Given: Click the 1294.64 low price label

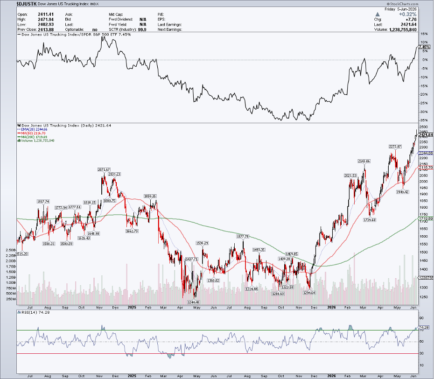Looking at the screenshot, I should click(309, 293).
